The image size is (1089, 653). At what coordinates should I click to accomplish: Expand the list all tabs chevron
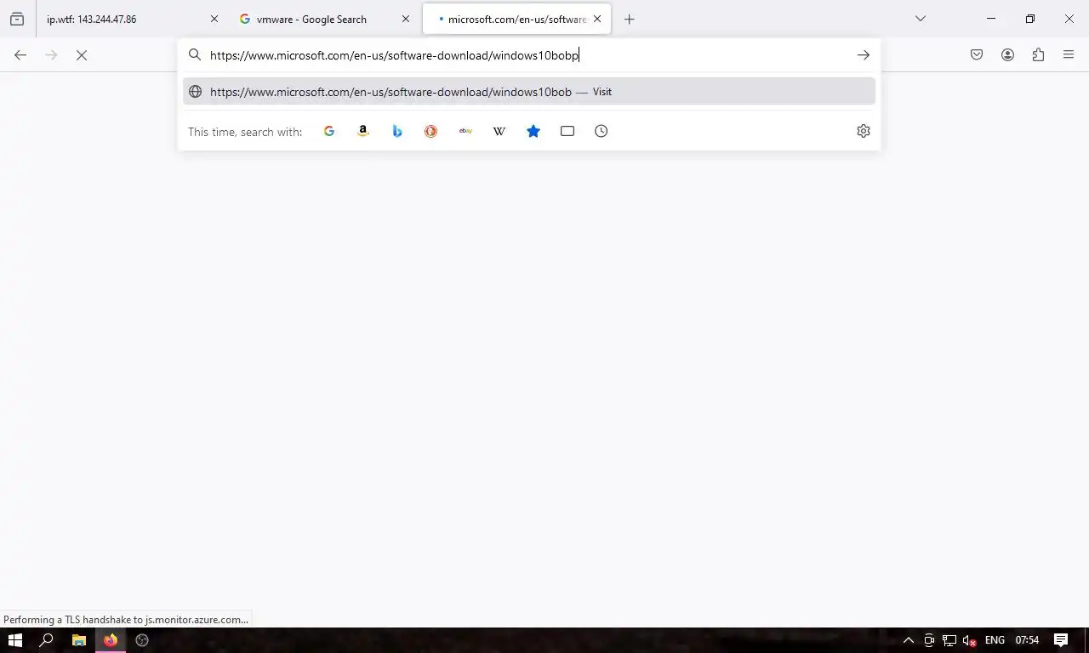(920, 19)
